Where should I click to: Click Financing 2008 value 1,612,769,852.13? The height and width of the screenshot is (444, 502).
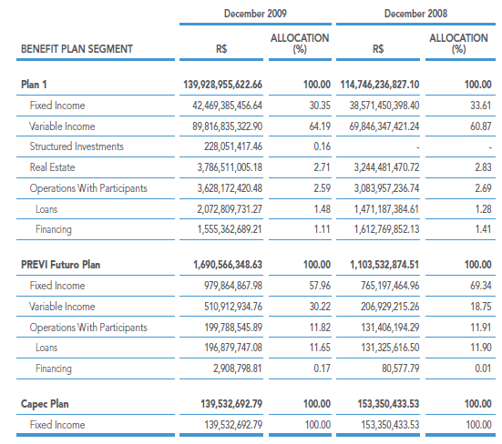point(386,229)
